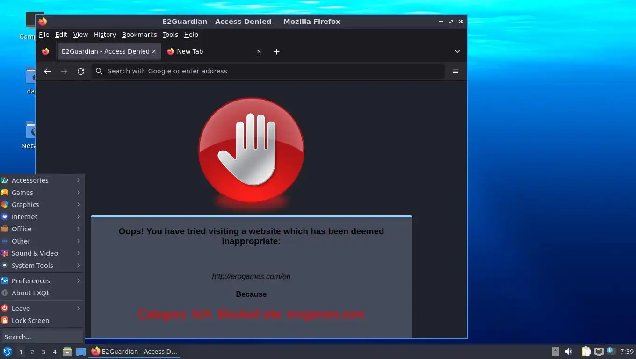The height and width of the screenshot is (359, 636).
Task: Click the Because text on the blocked page
Action: click(251, 294)
